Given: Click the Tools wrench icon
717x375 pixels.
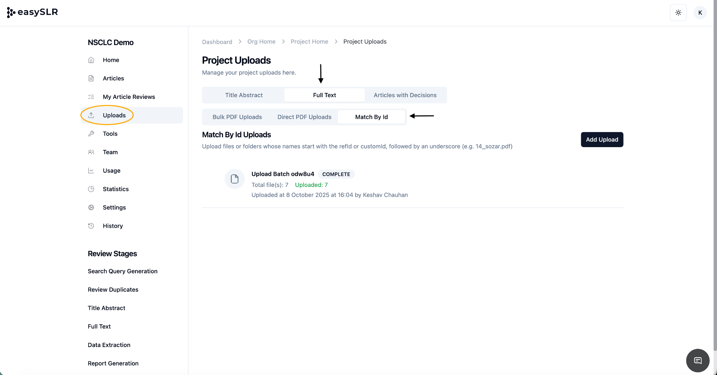Looking at the screenshot, I should coord(91,134).
